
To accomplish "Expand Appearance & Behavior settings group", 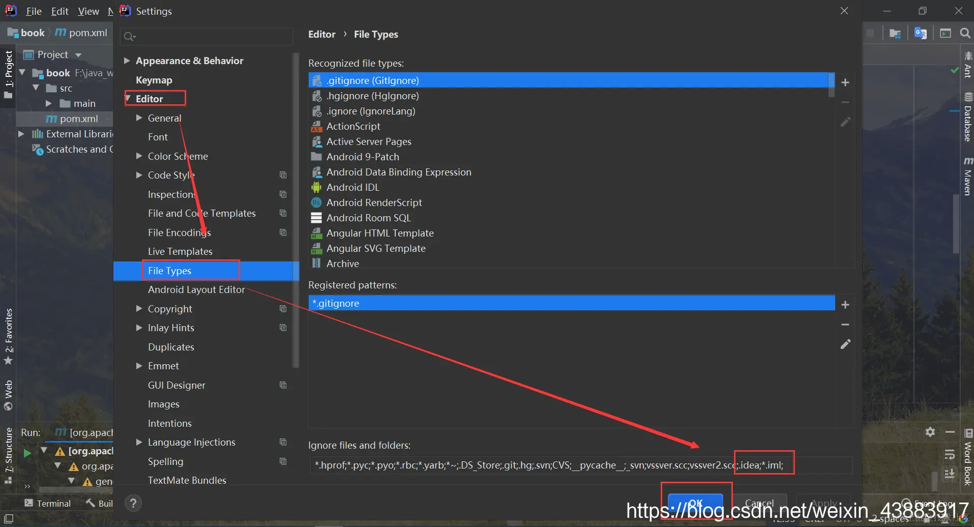I will click(x=127, y=61).
